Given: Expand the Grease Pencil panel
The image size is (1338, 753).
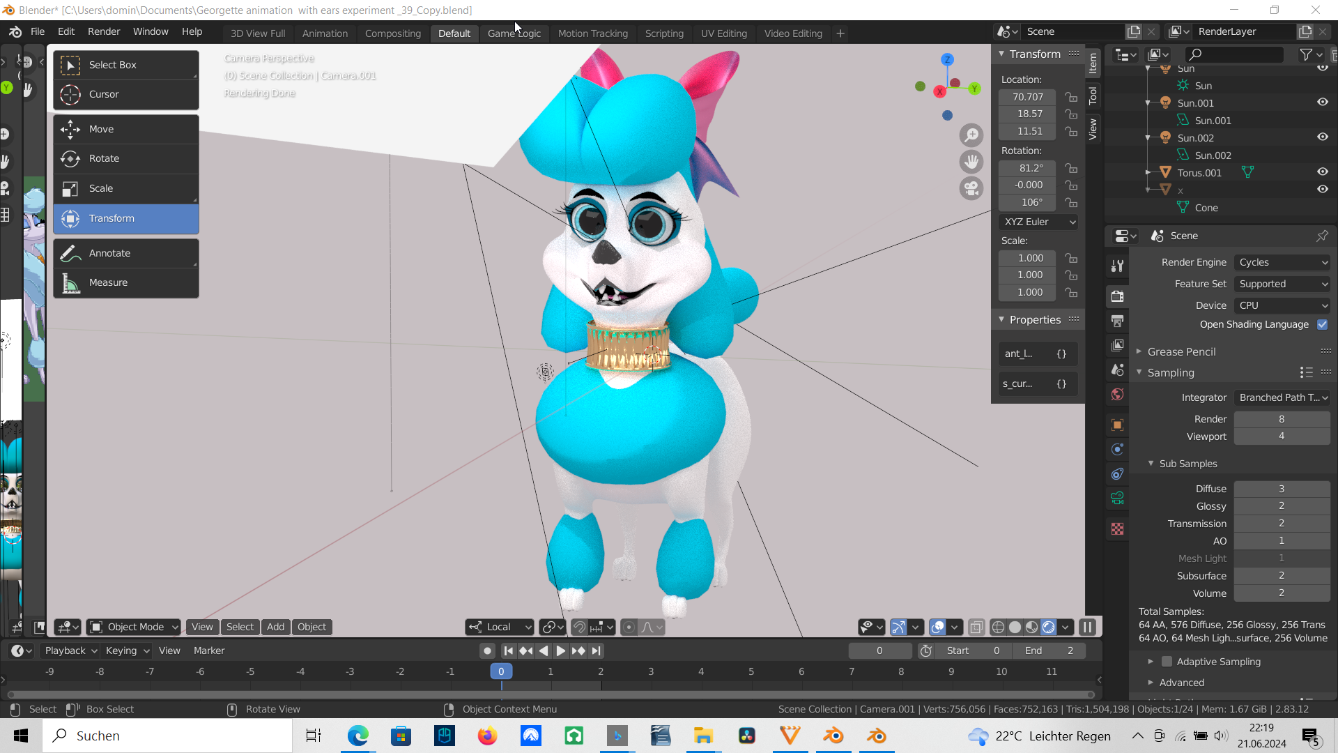Looking at the screenshot, I should pyautogui.click(x=1181, y=352).
